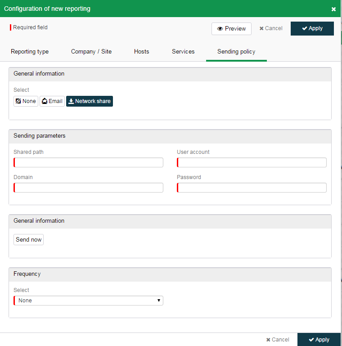Select Network share sending option
342x346 pixels.
90,101
